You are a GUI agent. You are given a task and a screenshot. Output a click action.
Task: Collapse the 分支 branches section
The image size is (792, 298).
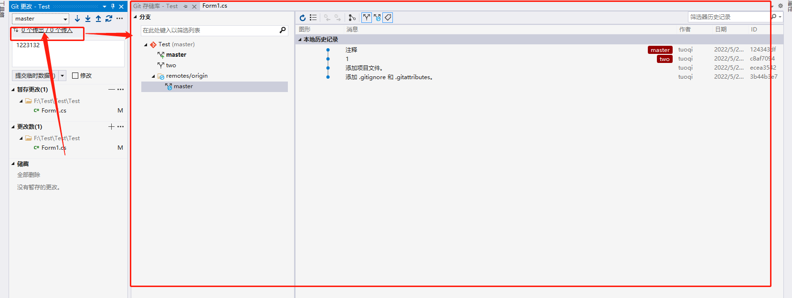pos(136,17)
